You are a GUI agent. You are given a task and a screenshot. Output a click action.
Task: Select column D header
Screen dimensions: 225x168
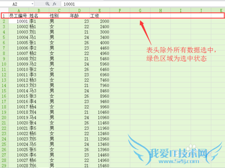click(79, 10)
